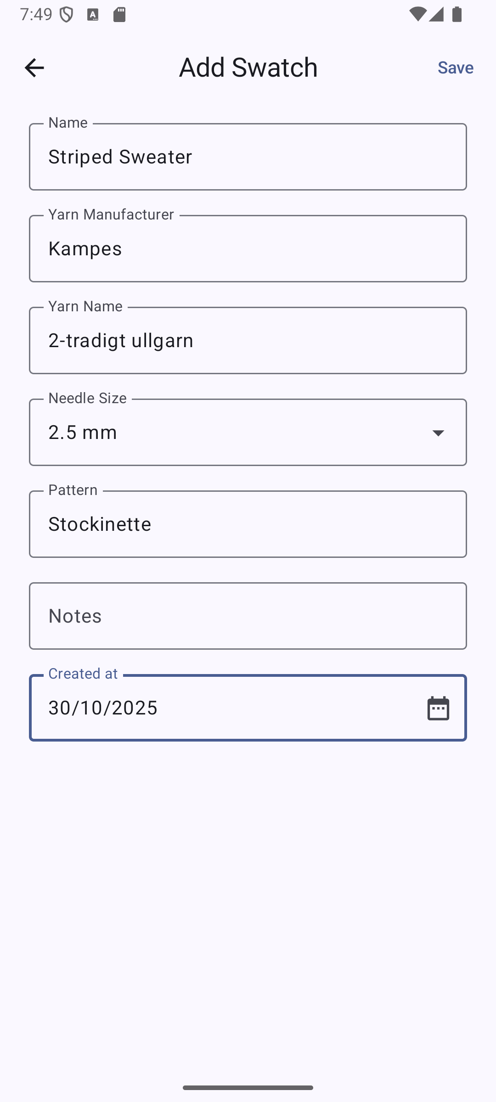Open the Needle Size selector showing 2.5 mm
This screenshot has height=1102, width=496.
point(248,432)
